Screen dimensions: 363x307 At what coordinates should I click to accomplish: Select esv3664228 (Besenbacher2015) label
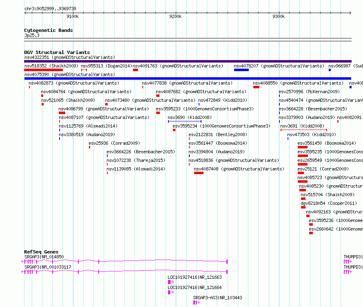pyautogui.click(x=313, y=109)
